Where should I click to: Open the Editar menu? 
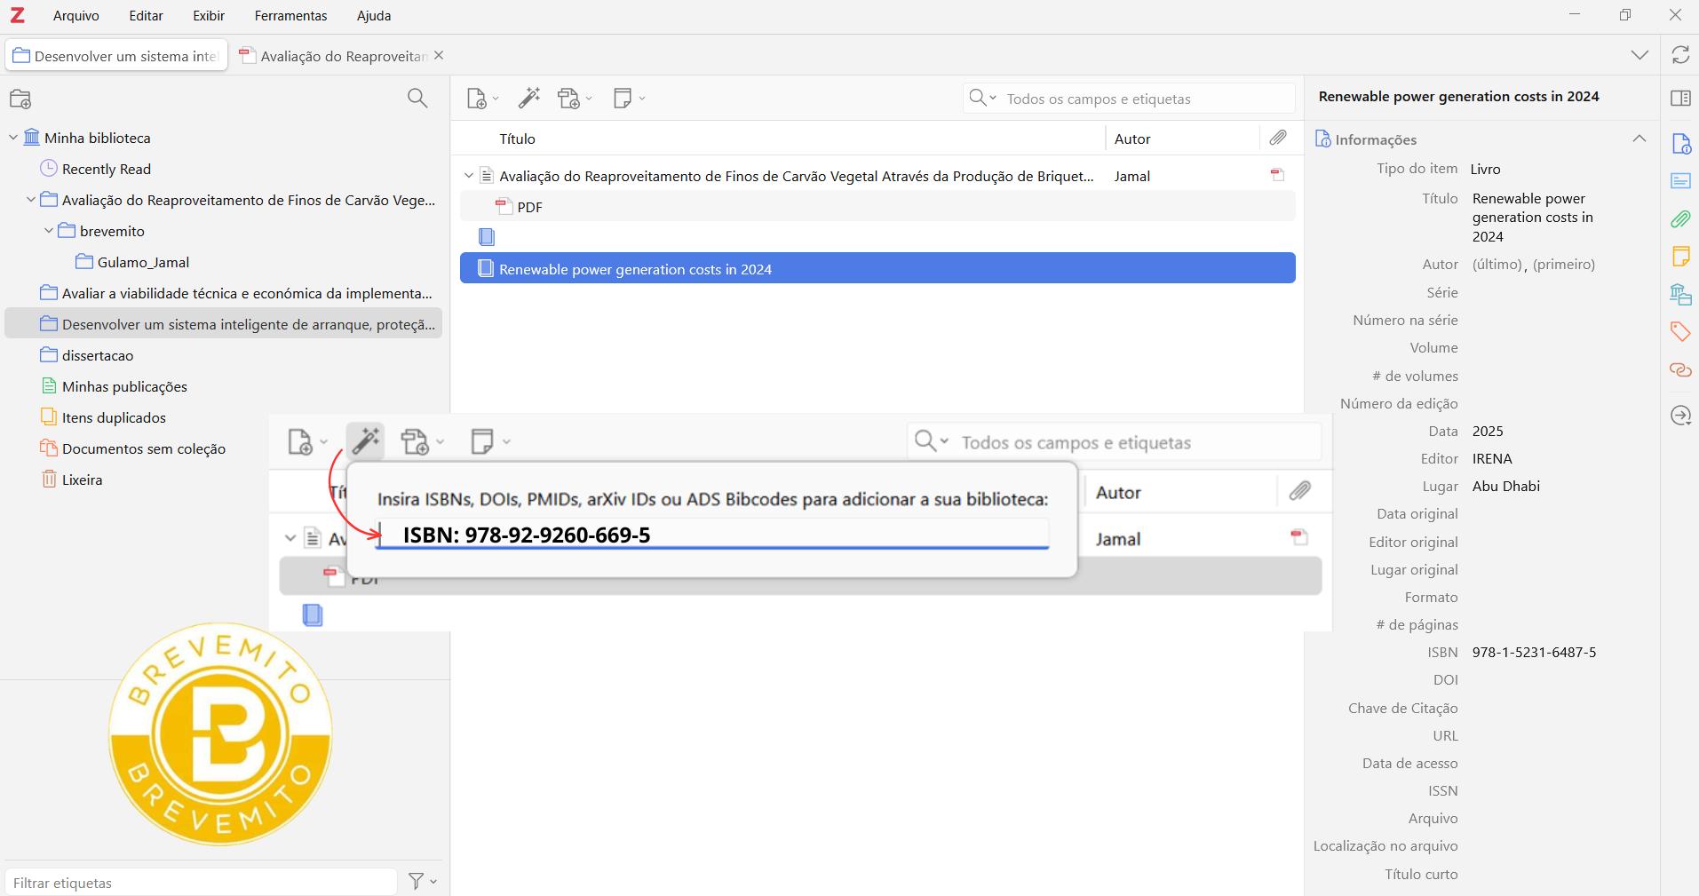[x=146, y=16]
